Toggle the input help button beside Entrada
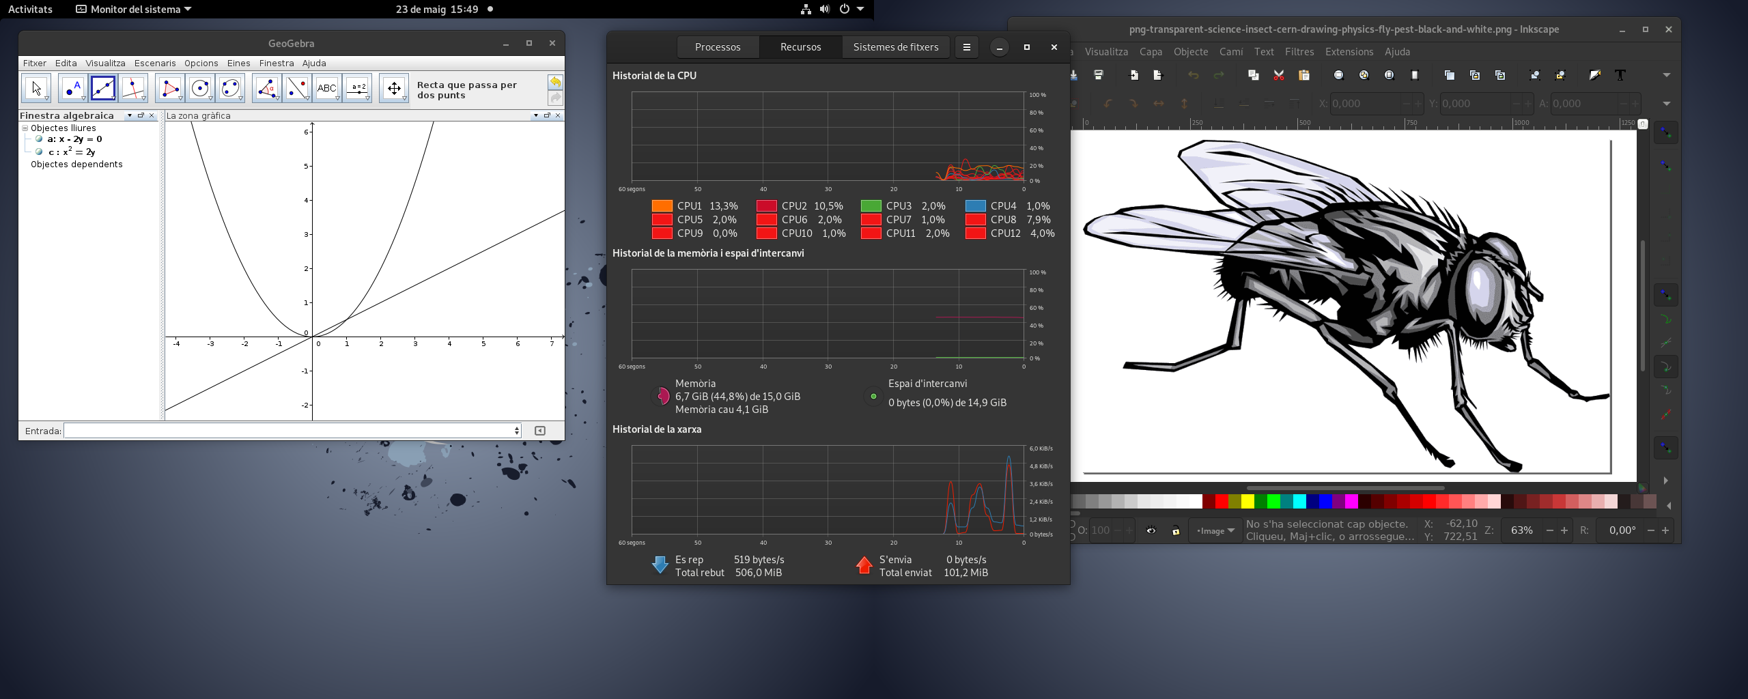 pos(540,431)
